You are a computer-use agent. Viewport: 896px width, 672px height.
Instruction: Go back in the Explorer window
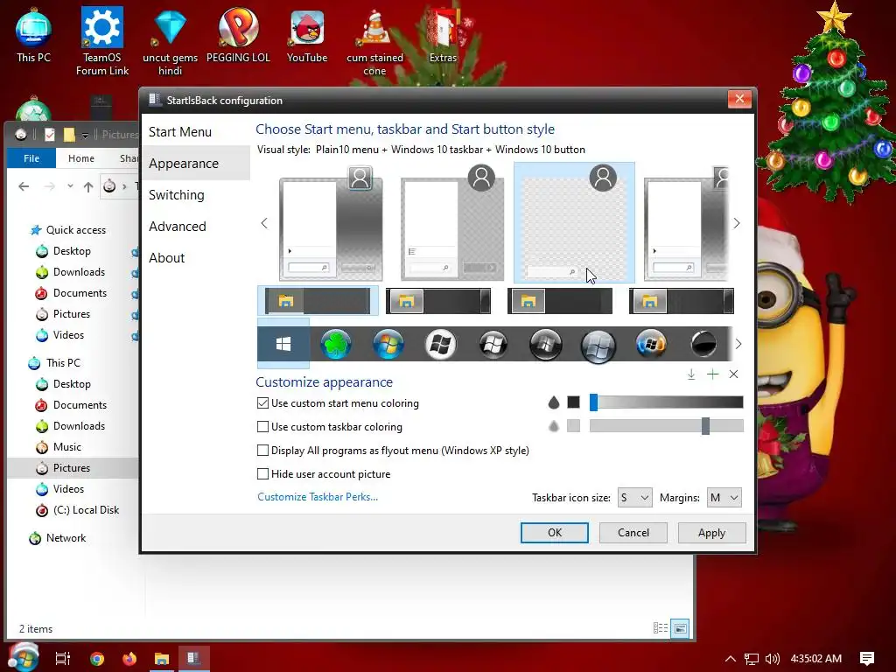(x=24, y=186)
